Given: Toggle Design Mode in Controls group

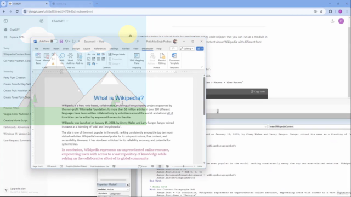Looking at the screenshot, I should point(117,54).
